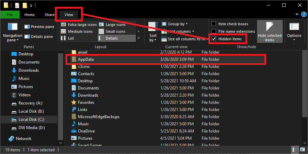Enable Item check boxes option
The height and width of the screenshot is (154, 308).
click(214, 24)
